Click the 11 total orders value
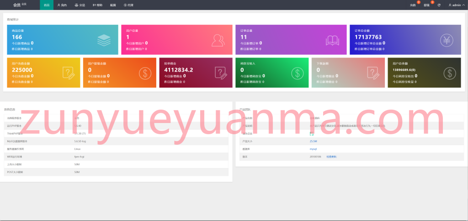This screenshot has height=221, width=468. coord(244,37)
